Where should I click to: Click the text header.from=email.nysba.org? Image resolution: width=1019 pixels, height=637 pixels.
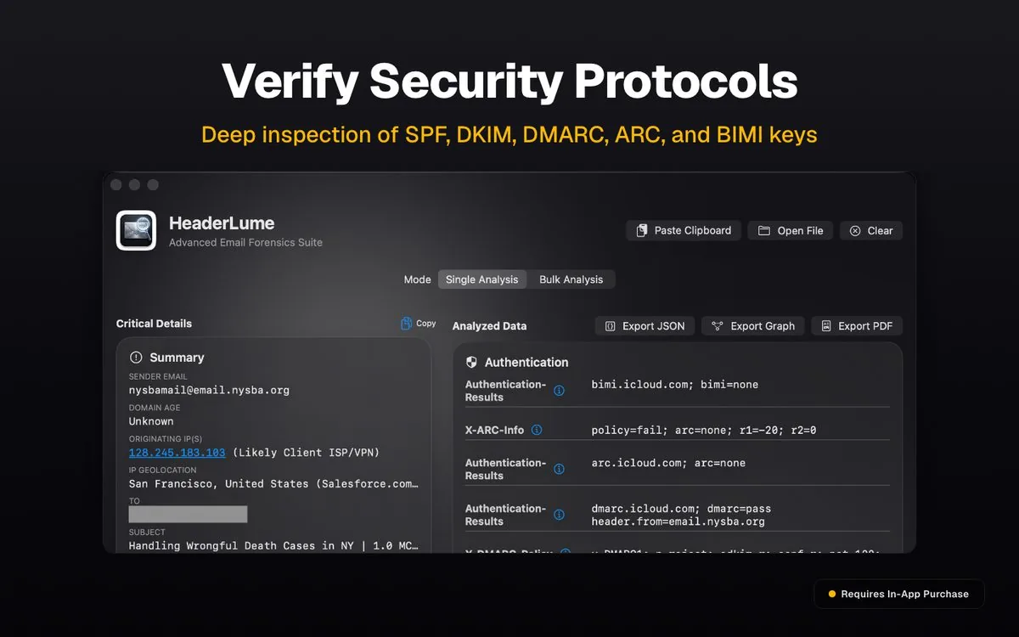coord(678,521)
